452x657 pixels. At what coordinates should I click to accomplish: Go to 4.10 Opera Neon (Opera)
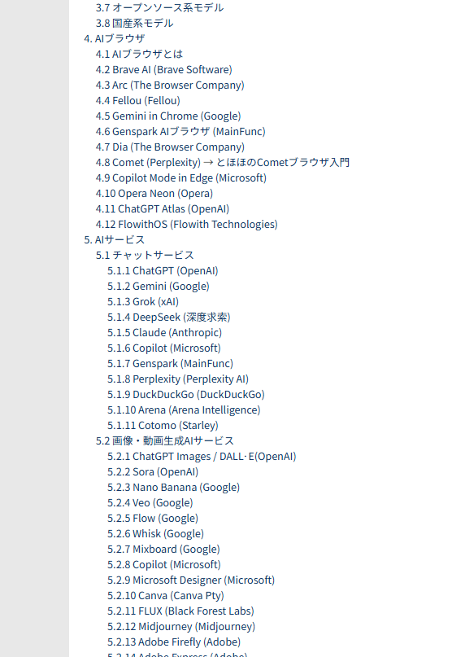[154, 194]
